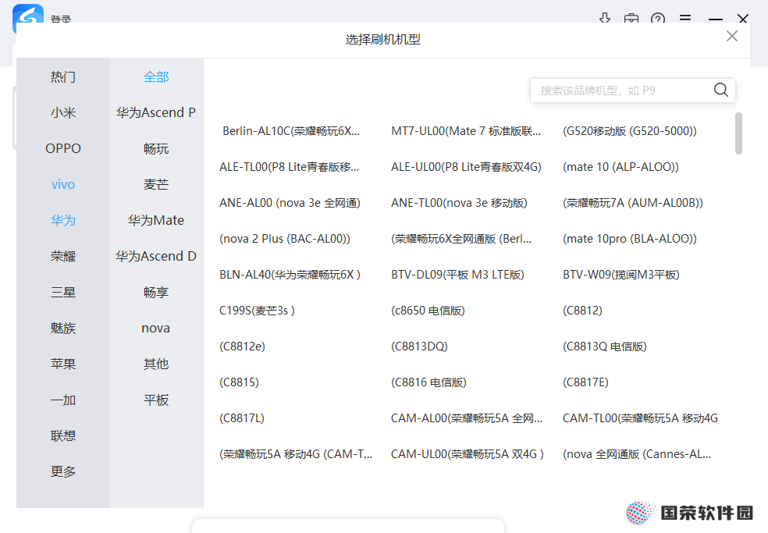Choose model (C8817L)

(x=241, y=418)
